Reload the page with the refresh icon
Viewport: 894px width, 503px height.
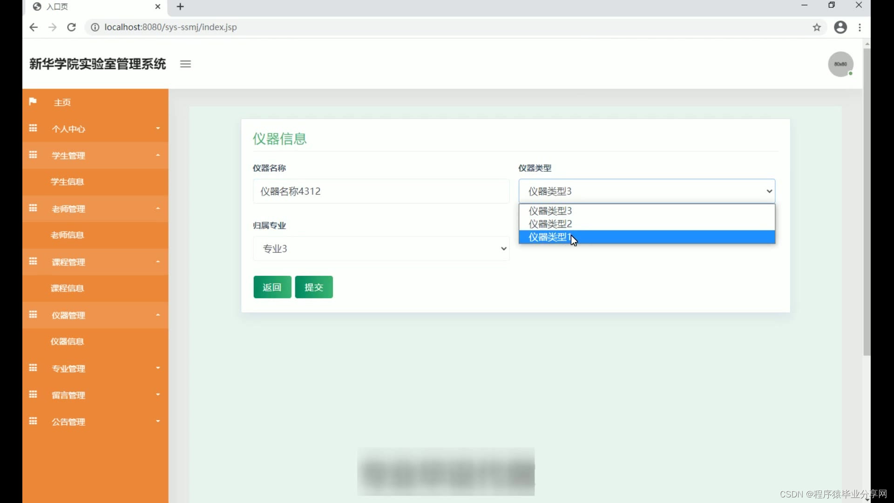click(71, 27)
